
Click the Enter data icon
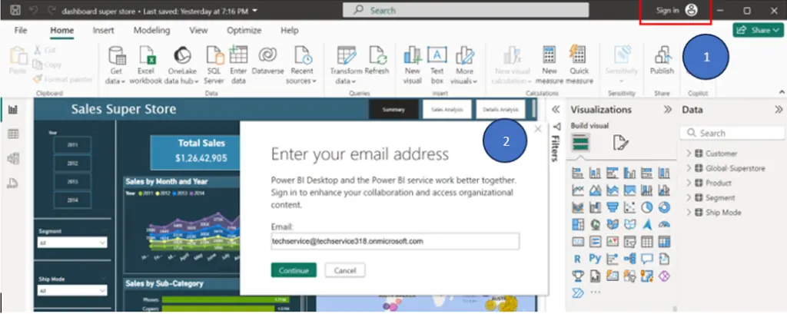238,55
